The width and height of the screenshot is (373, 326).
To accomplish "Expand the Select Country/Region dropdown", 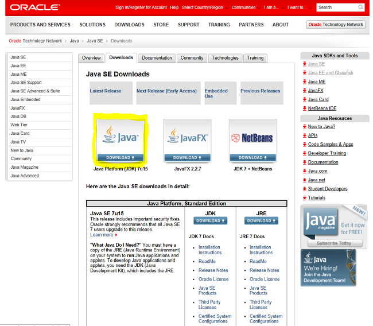I will click(x=205, y=7).
